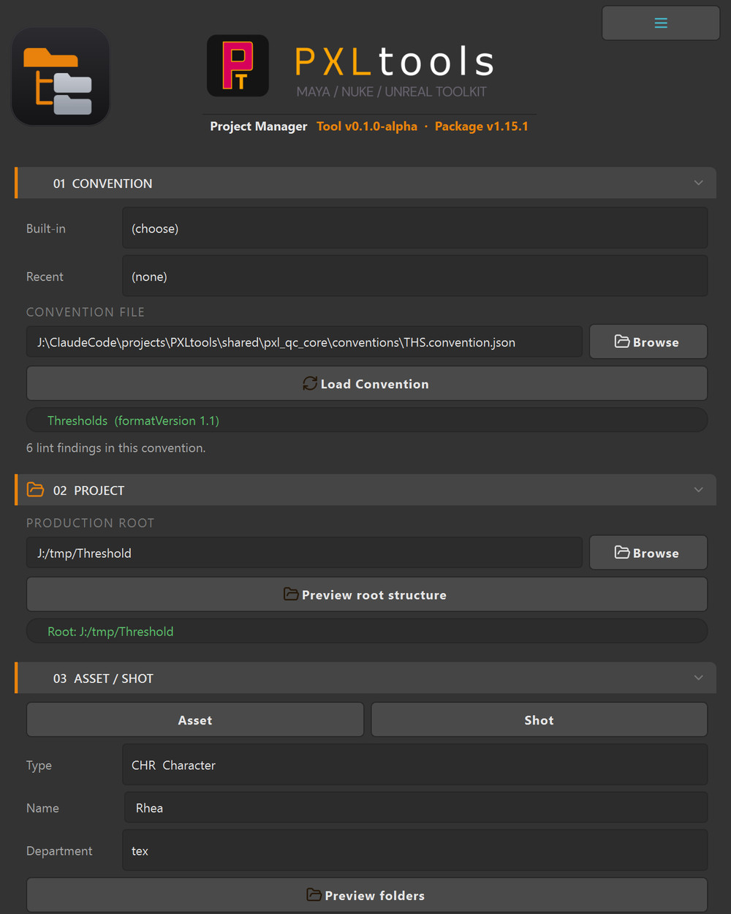Click the Load Convention button
Viewport: 731px width, 914px height.
(366, 384)
